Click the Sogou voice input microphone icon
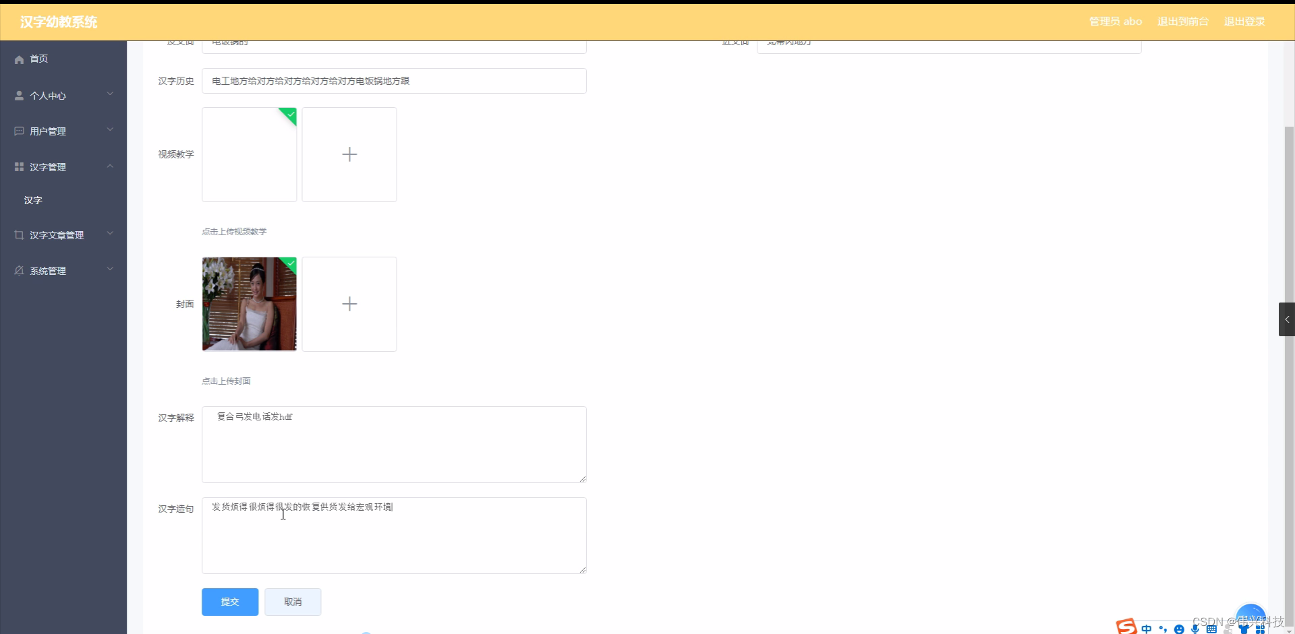Viewport: 1295px width, 634px height. click(x=1196, y=628)
